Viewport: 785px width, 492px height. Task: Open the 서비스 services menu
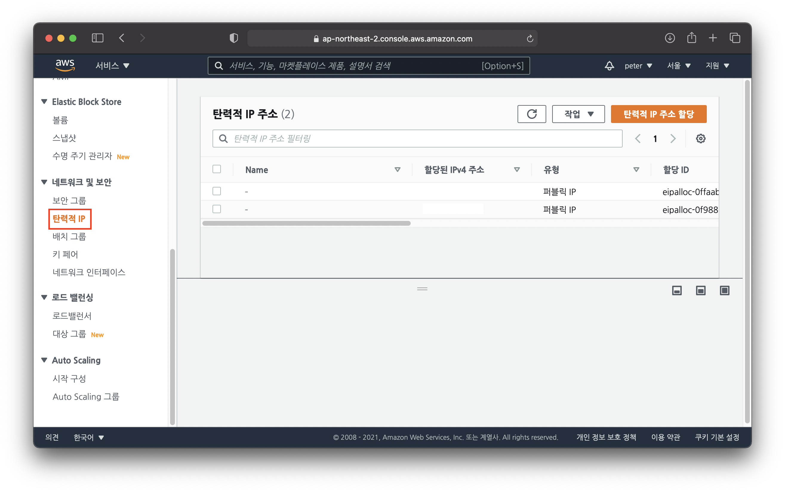pyautogui.click(x=112, y=66)
